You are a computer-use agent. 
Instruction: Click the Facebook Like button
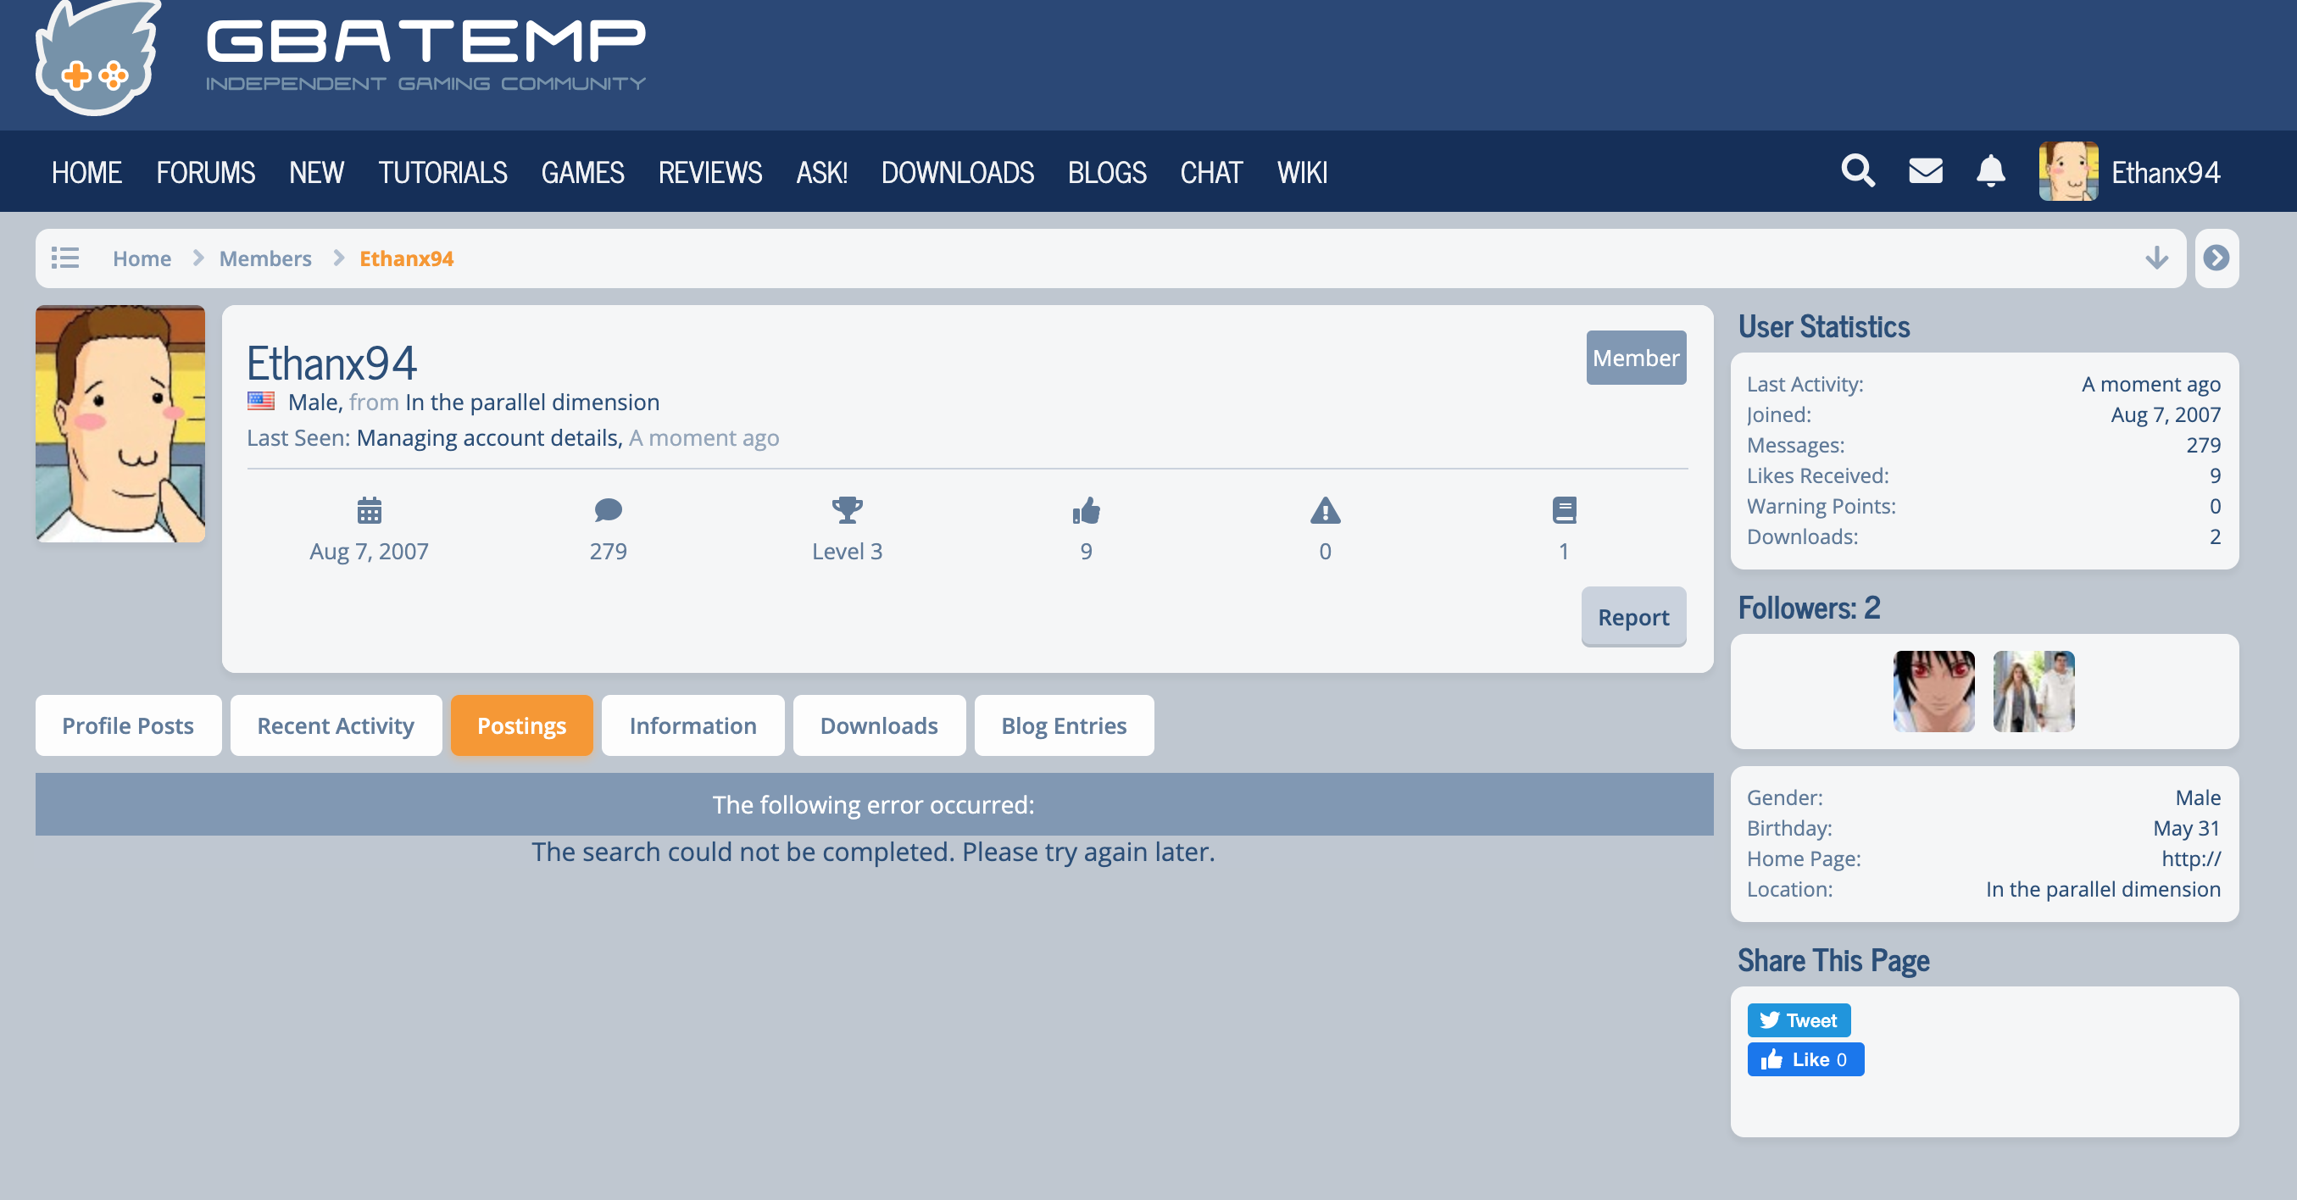tap(1805, 1059)
